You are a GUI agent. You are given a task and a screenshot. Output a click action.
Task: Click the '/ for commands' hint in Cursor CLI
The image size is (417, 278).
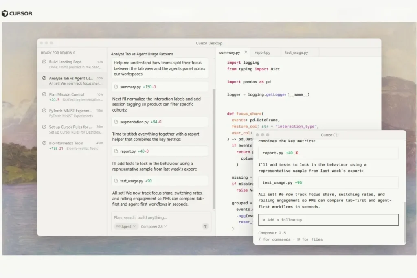click(274, 239)
